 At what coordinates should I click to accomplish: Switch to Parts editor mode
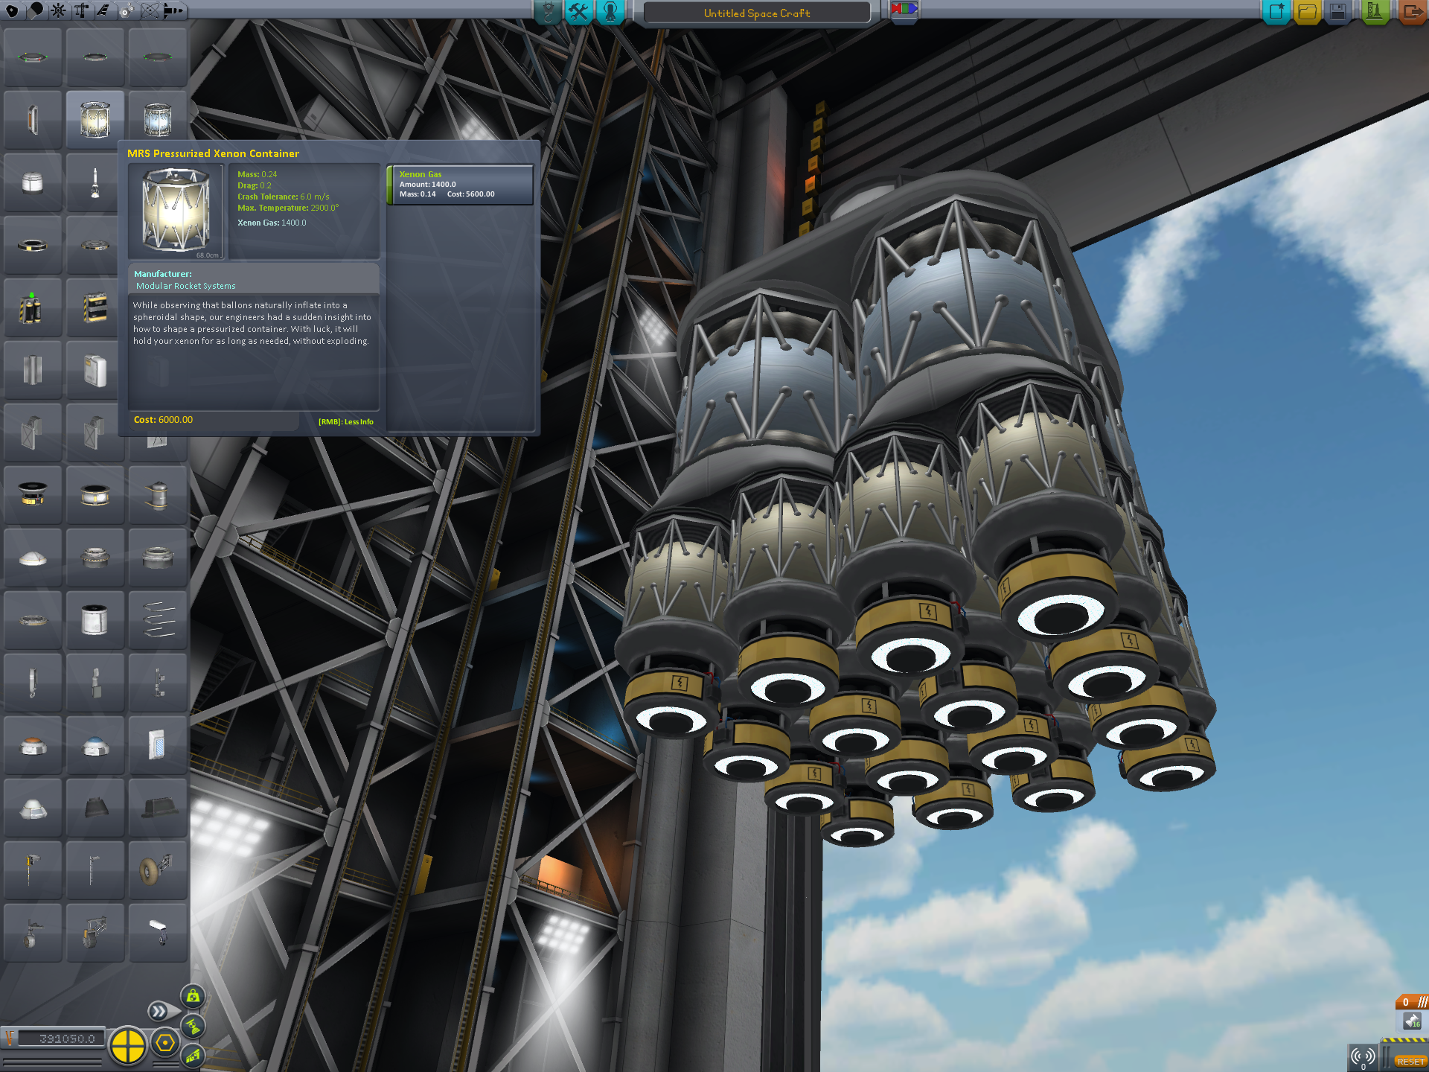point(548,12)
